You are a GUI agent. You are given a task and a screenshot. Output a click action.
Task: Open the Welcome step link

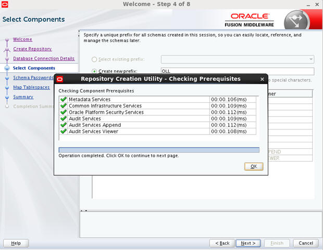[22, 40]
